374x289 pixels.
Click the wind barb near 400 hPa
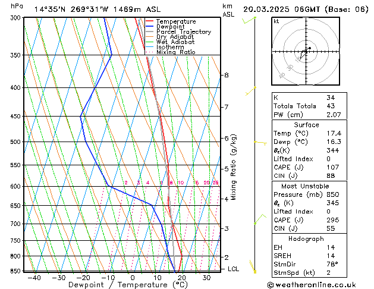click(251, 92)
